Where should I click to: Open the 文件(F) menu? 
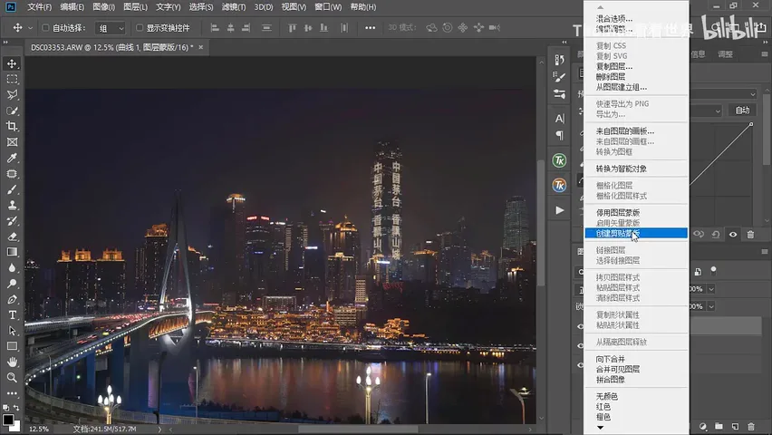pos(39,7)
